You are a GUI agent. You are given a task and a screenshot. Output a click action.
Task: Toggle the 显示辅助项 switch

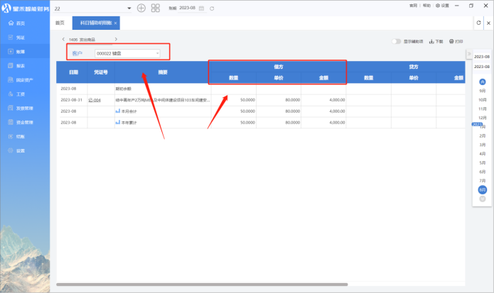pyautogui.click(x=396, y=41)
